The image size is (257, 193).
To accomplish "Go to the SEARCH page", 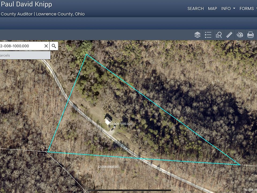I will click(x=195, y=9).
